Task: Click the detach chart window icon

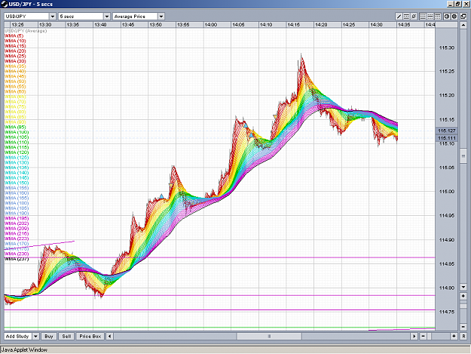Action: pyautogui.click(x=463, y=17)
